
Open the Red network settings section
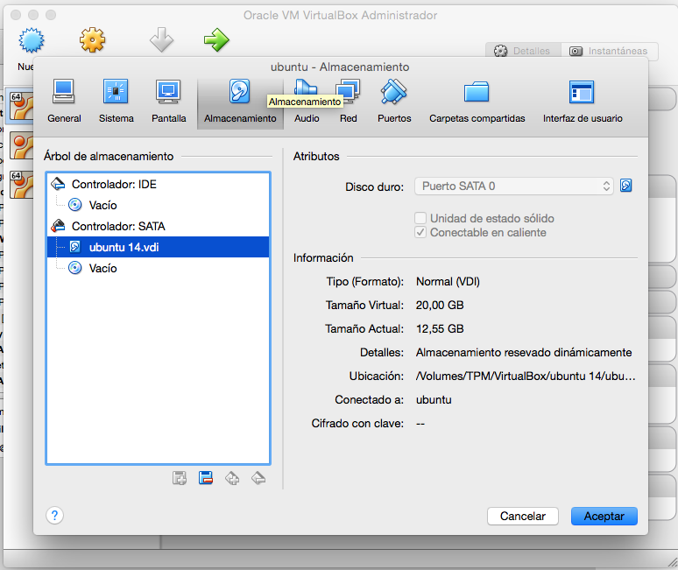point(348,102)
